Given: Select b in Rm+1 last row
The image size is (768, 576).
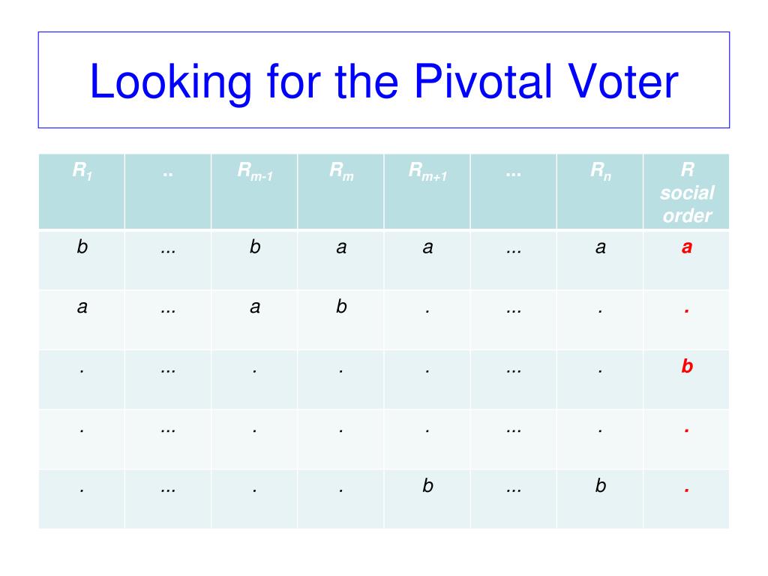Looking at the screenshot, I should coord(427,485).
